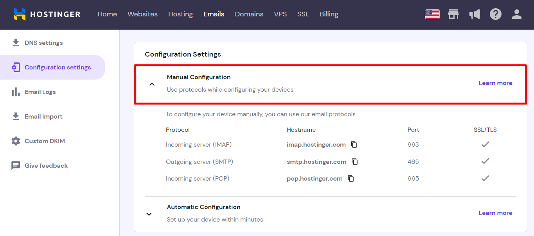The width and height of the screenshot is (534, 236).
Task: Toggle SSL/TLS checkmark for the POP row
Action: (x=485, y=178)
